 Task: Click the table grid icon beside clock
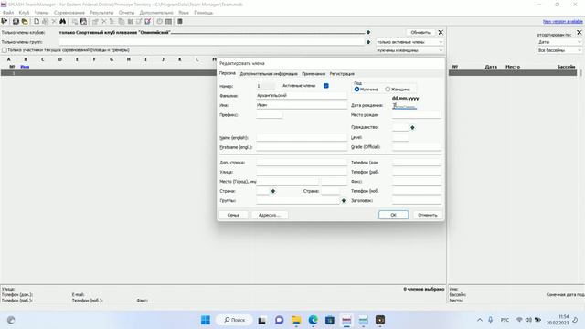pyautogui.click(x=168, y=21)
